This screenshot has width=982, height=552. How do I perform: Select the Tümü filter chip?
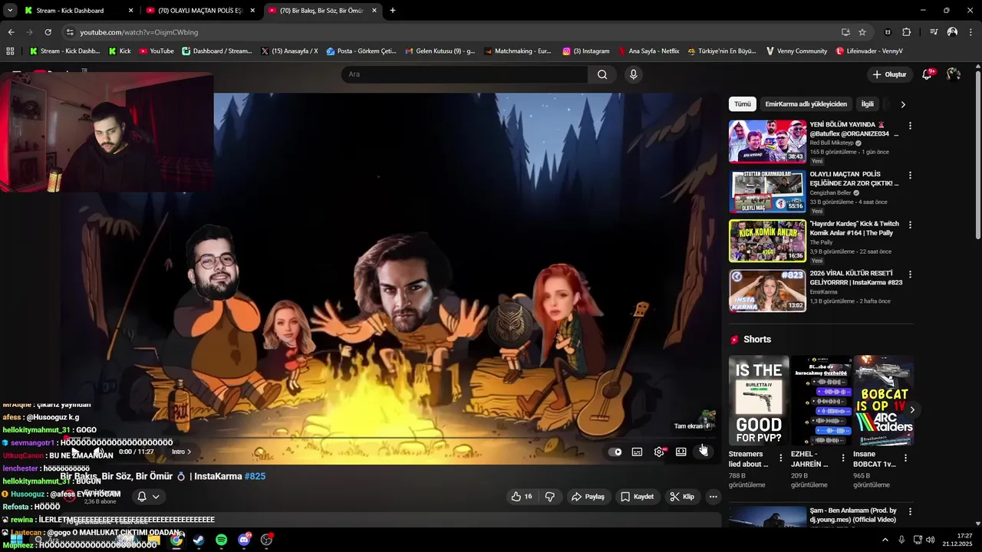(743, 104)
